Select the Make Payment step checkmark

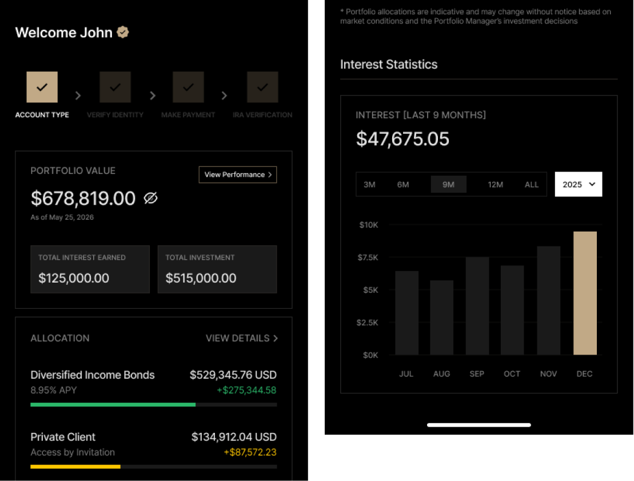tap(188, 87)
